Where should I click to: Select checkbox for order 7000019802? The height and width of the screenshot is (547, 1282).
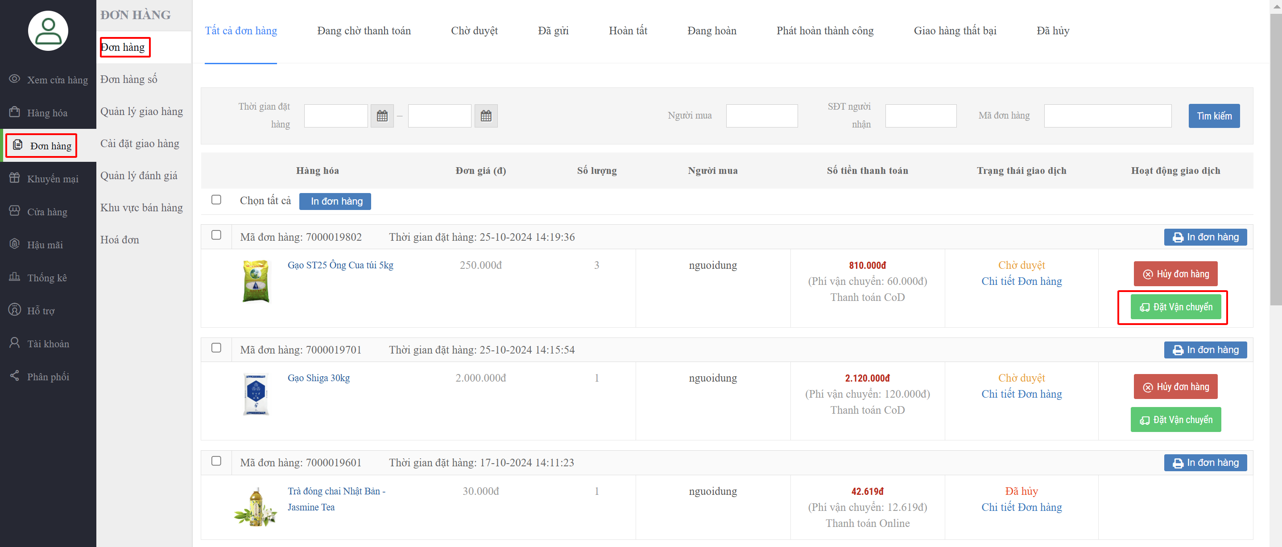tap(216, 235)
